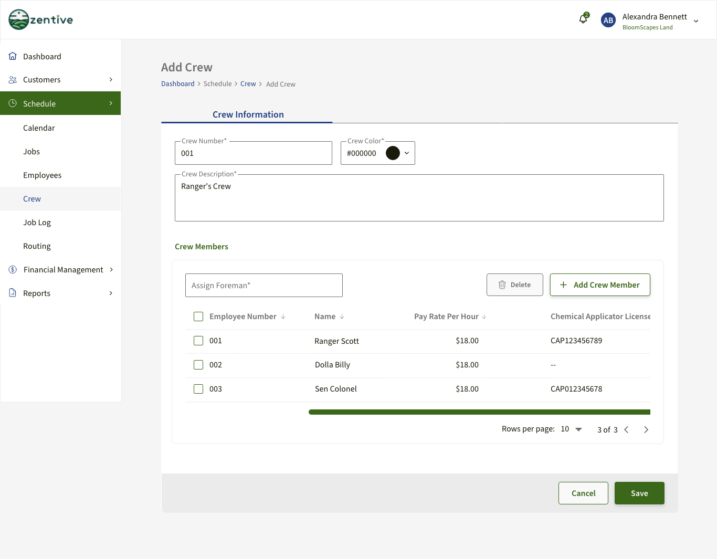Open the notifications bell icon
The width and height of the screenshot is (717, 559).
click(583, 19)
